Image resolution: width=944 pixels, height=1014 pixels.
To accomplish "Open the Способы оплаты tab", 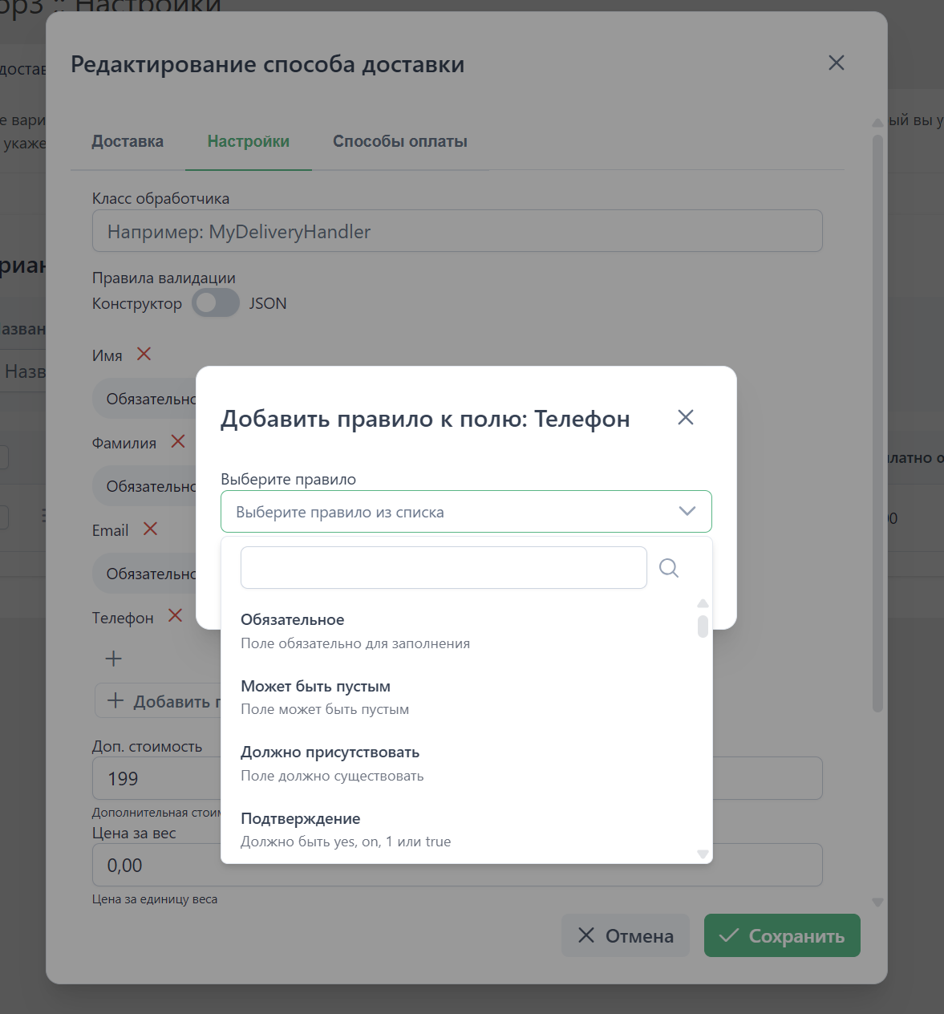I will pos(400,141).
